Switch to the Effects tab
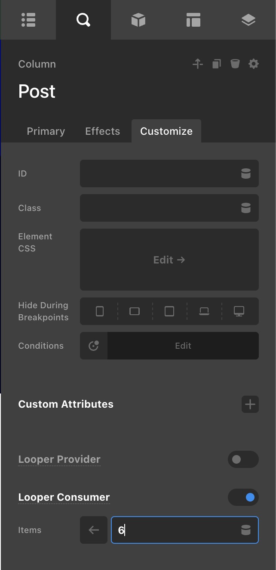276x570 pixels. pyautogui.click(x=102, y=131)
